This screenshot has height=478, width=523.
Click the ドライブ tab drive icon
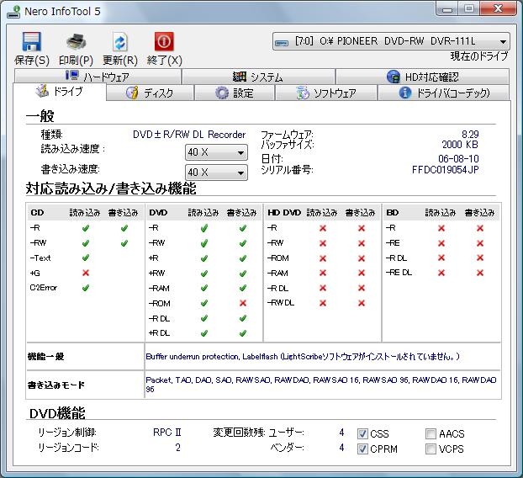(42, 91)
